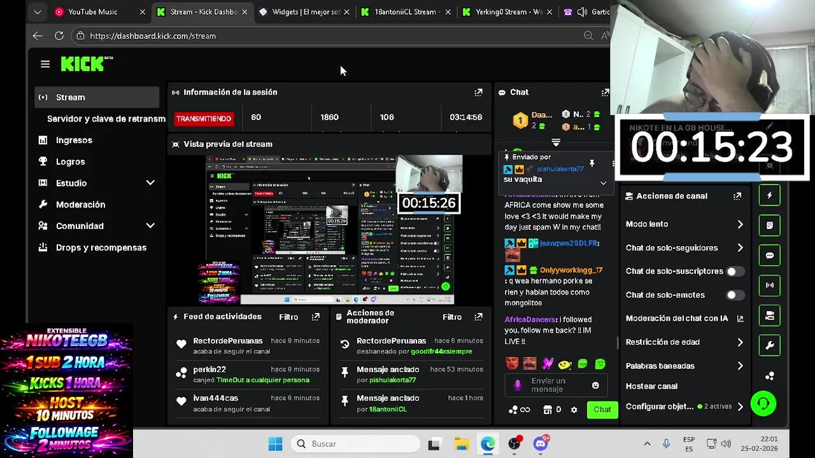Toggle Chat de solo-emotes switch
Screen dimensions: 815x458
735,295
